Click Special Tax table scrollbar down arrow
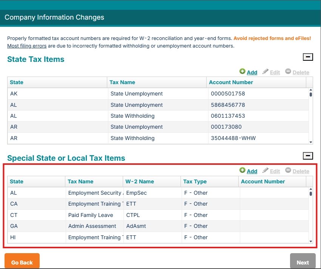This screenshot has width=321, height=269. 311,241
